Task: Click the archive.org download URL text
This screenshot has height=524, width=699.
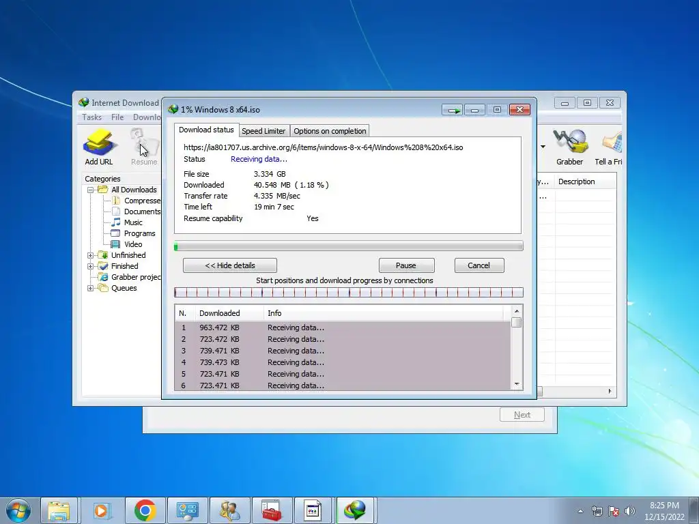Action: [323, 147]
